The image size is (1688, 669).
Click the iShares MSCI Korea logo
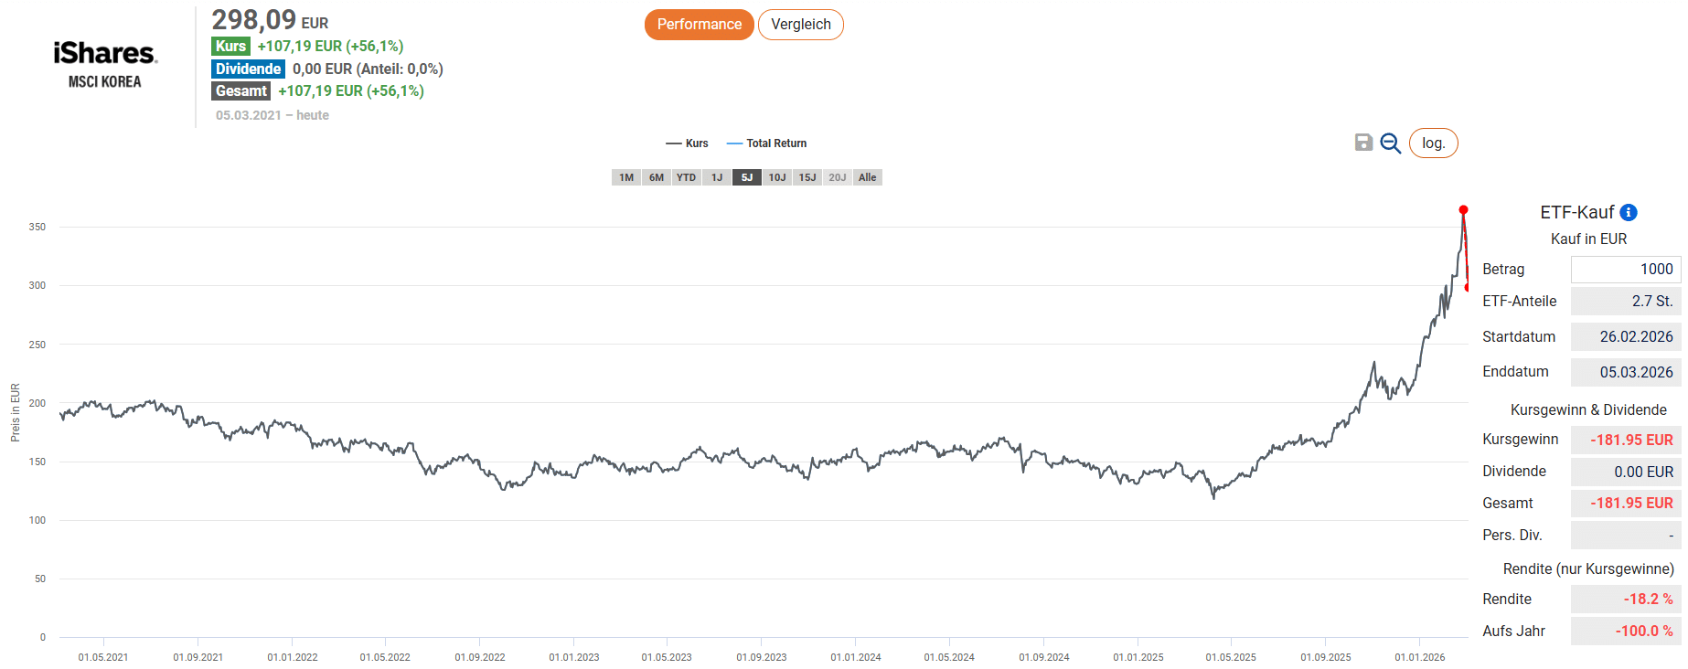point(105,64)
